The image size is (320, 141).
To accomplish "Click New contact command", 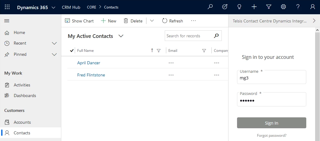I will point(109,21).
